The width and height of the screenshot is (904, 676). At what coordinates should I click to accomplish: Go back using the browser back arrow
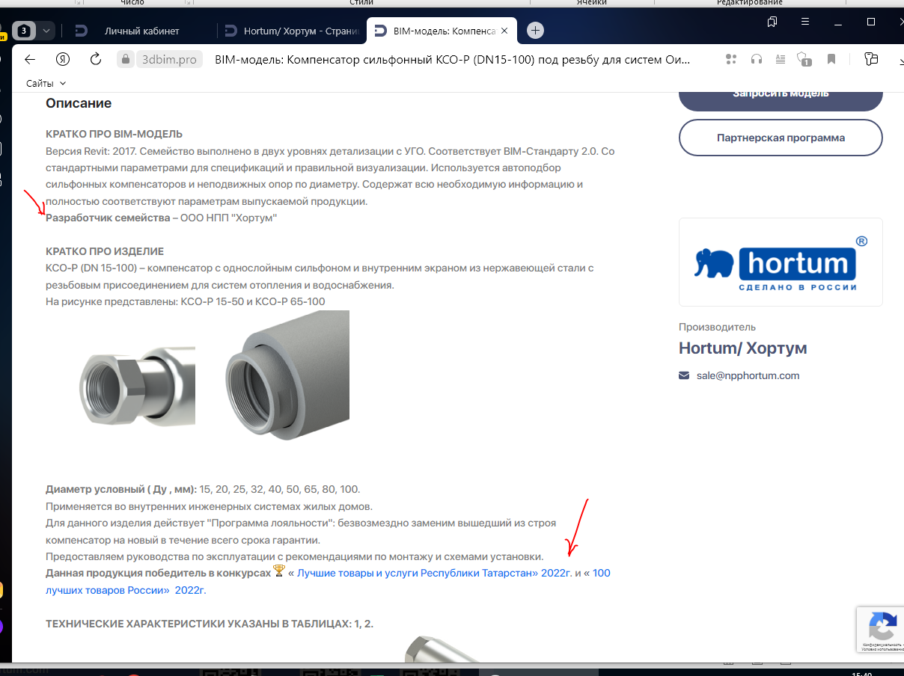point(30,59)
